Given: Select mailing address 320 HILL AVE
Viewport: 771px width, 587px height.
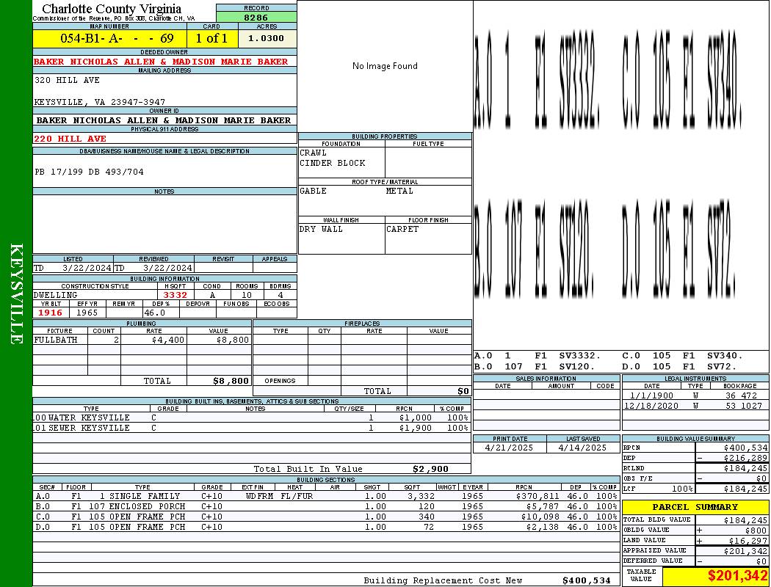Looking at the screenshot, I should [x=67, y=80].
